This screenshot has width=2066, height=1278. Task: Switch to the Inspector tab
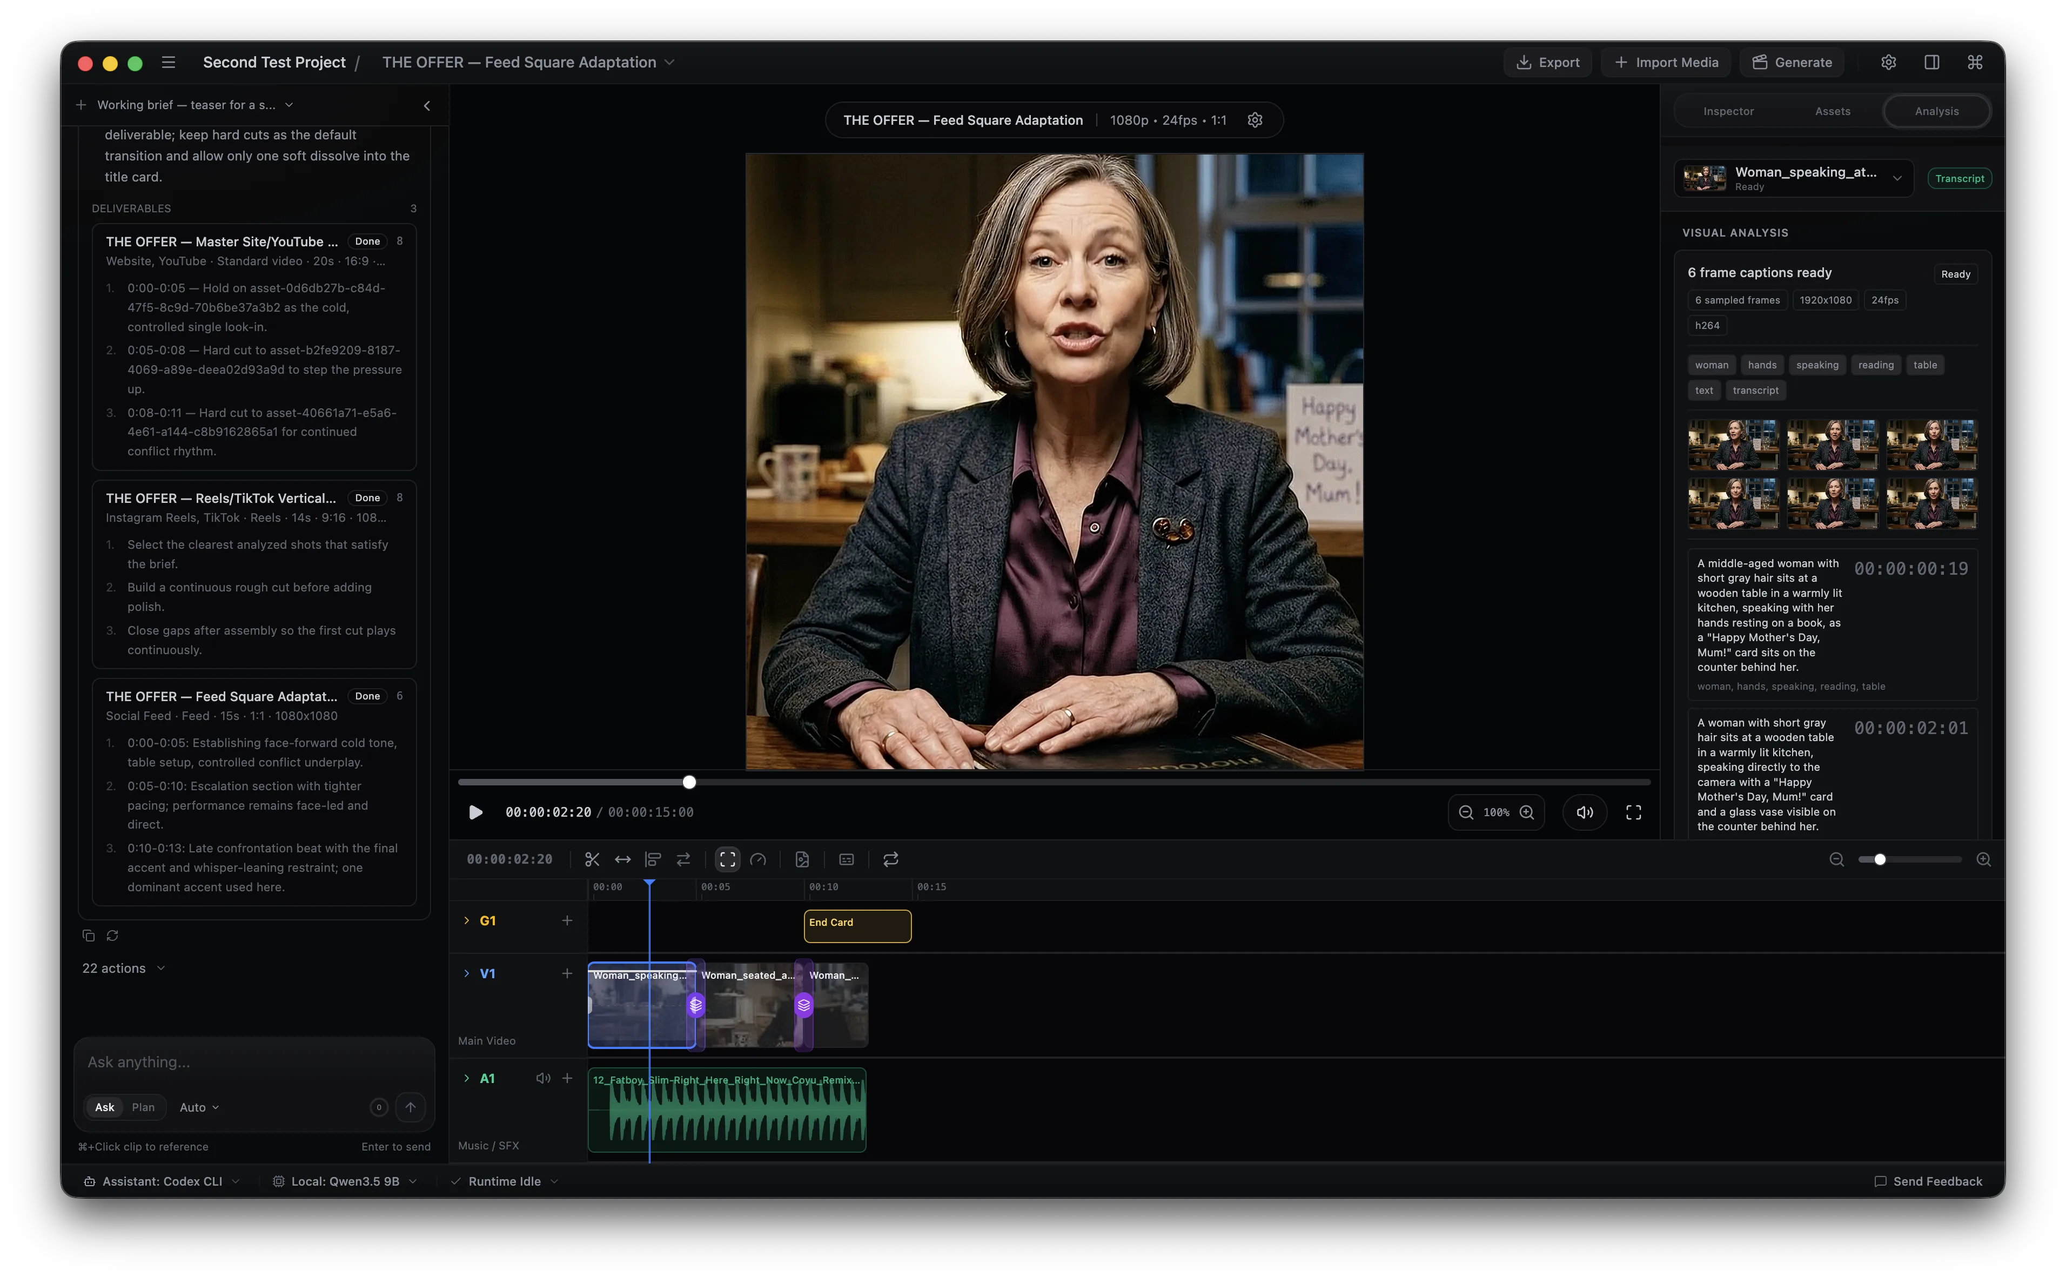tap(1728, 112)
